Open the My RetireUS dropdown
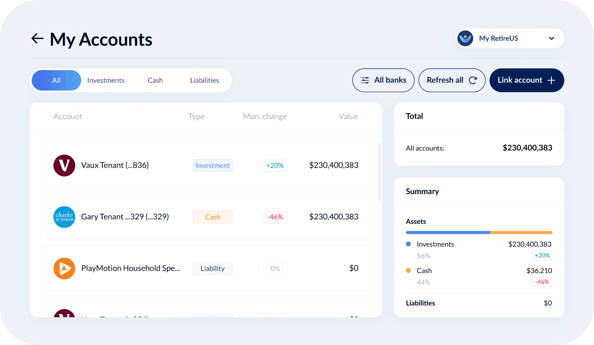Viewport: 594px width, 345px height. coord(551,38)
